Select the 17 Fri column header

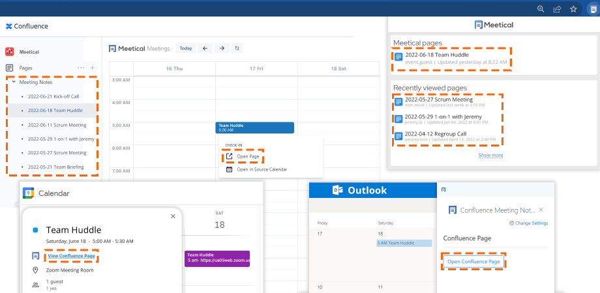point(256,68)
